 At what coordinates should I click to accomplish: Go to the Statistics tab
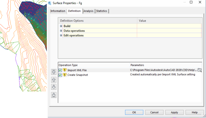pyautogui.click(x=102, y=11)
